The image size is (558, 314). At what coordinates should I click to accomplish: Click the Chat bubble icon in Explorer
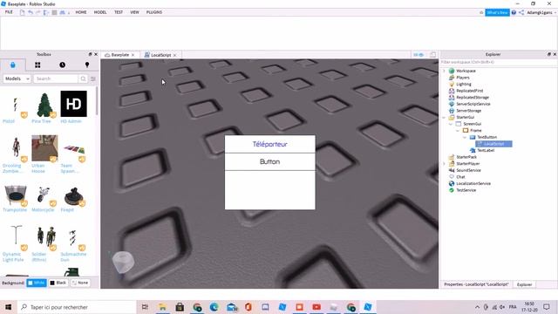tap(452, 176)
